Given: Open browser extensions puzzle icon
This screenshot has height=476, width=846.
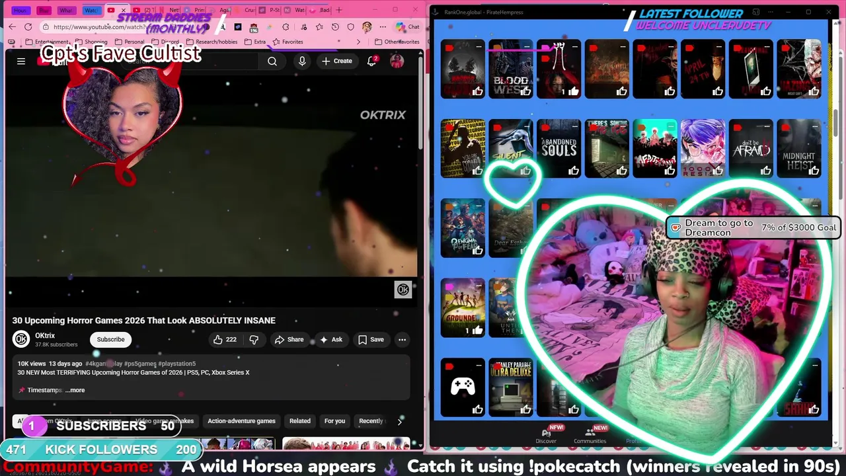Looking at the screenshot, I should (x=286, y=26).
